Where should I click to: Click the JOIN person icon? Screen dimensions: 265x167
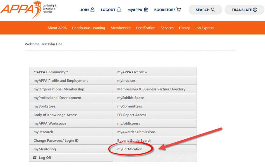coord(92,10)
